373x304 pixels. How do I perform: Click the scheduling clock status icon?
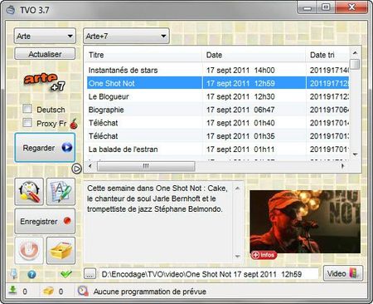point(83,291)
